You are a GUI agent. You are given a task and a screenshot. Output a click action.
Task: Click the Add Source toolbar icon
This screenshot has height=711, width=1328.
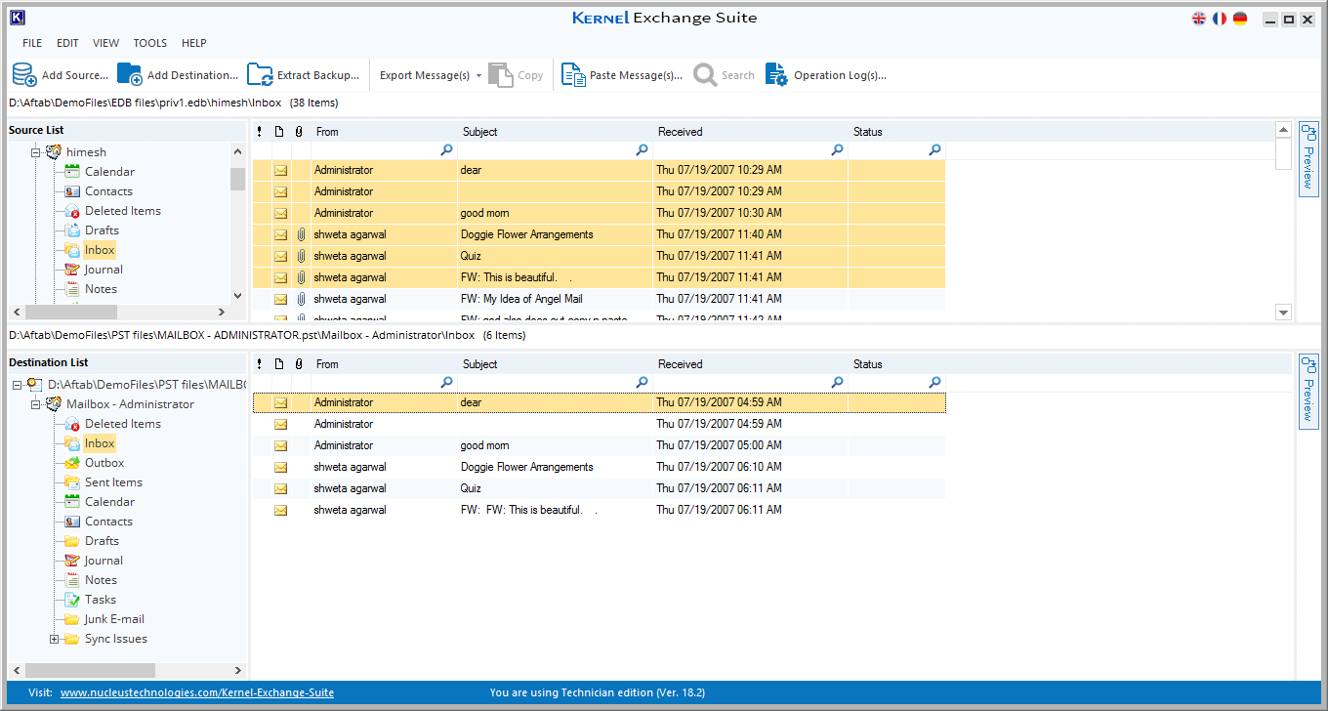tap(24, 75)
